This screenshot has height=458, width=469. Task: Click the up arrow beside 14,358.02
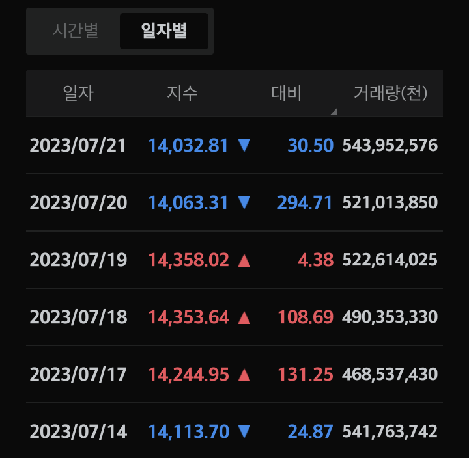click(x=244, y=260)
